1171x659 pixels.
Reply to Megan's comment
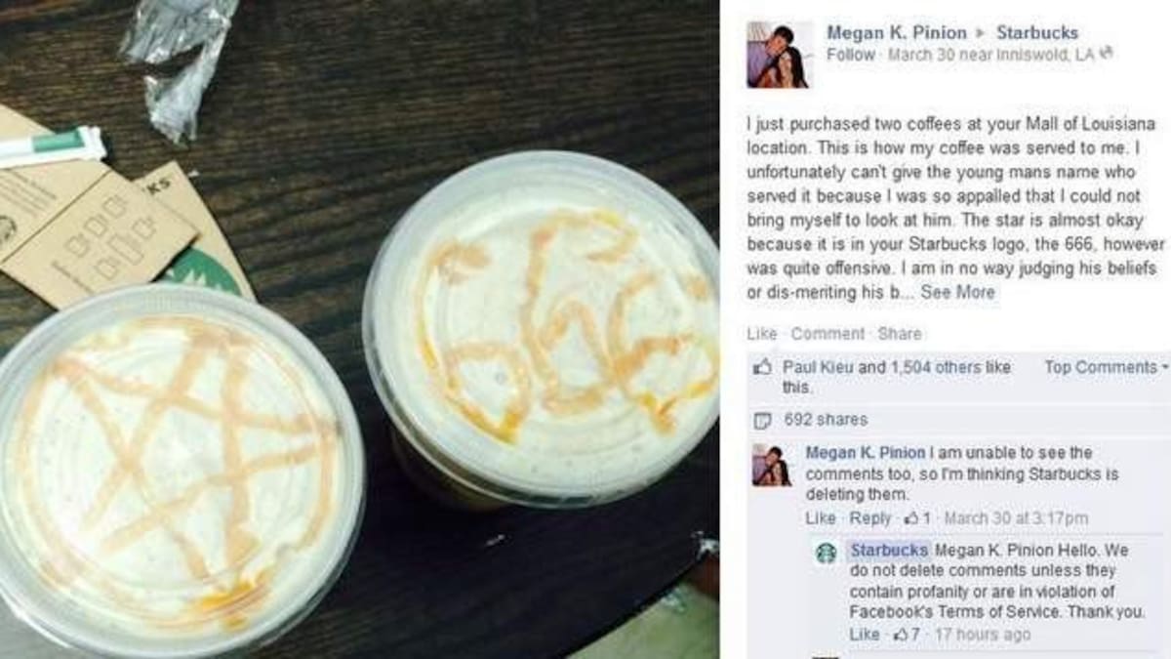870,518
